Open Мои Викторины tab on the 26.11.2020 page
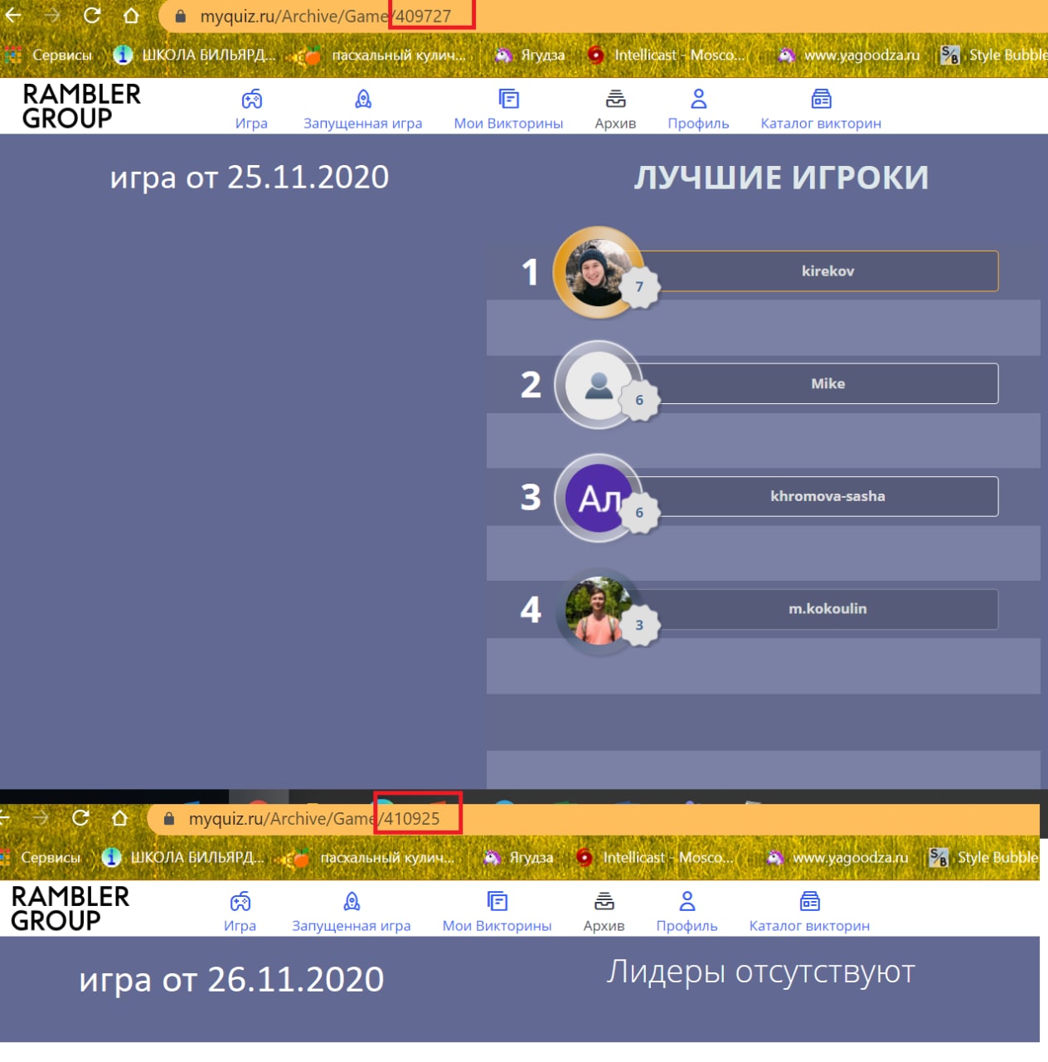This screenshot has height=1062, width=1048. [497, 913]
